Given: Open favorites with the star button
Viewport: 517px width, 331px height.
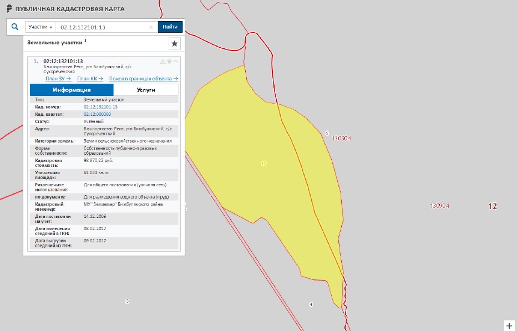Looking at the screenshot, I should click(175, 44).
